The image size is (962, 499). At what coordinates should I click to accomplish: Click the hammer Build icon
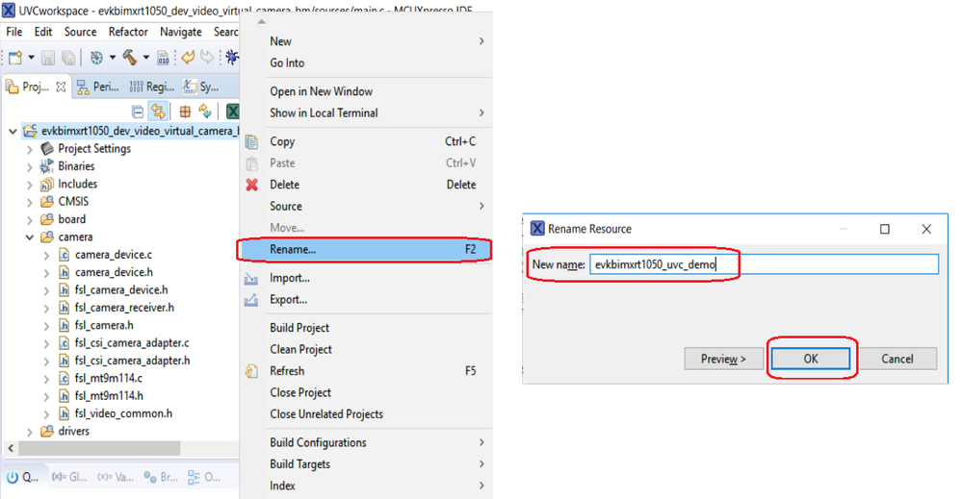tap(129, 58)
